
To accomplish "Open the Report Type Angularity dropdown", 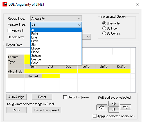I will pyautogui.click(x=56, y=19).
